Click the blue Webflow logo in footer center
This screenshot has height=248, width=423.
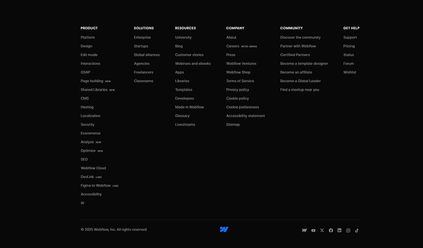[224, 229]
